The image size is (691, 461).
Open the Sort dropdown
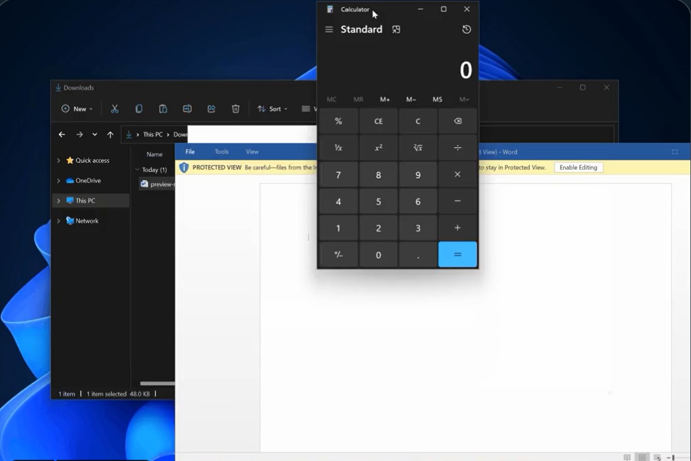[x=272, y=109]
